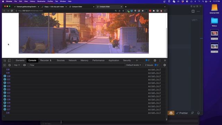Open the Chrome menu in menu bar
The image size is (222, 125).
tap(9, 1)
